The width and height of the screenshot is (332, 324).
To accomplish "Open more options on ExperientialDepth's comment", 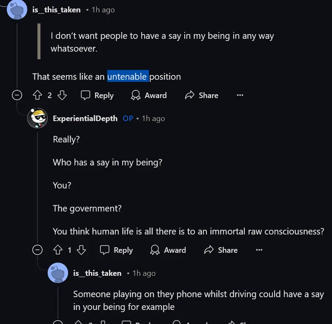I will tap(259, 250).
